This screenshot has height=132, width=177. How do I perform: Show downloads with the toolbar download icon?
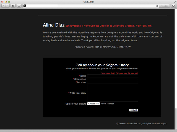(x=173, y=6)
